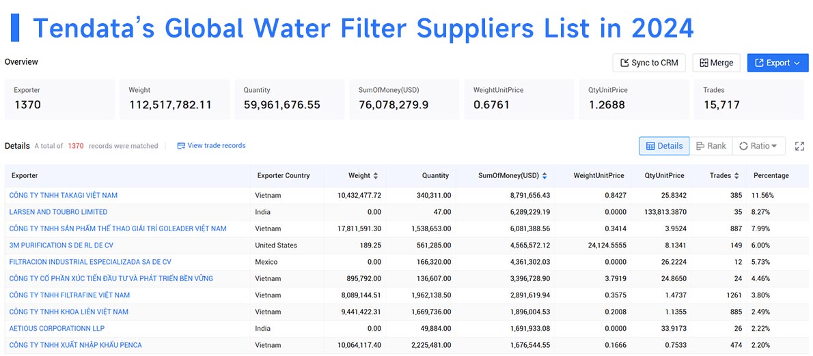Open AETIOUS CORPORATIONN LLP exporter
Image resolution: width=813 pixels, height=356 pixels.
pyautogui.click(x=57, y=328)
